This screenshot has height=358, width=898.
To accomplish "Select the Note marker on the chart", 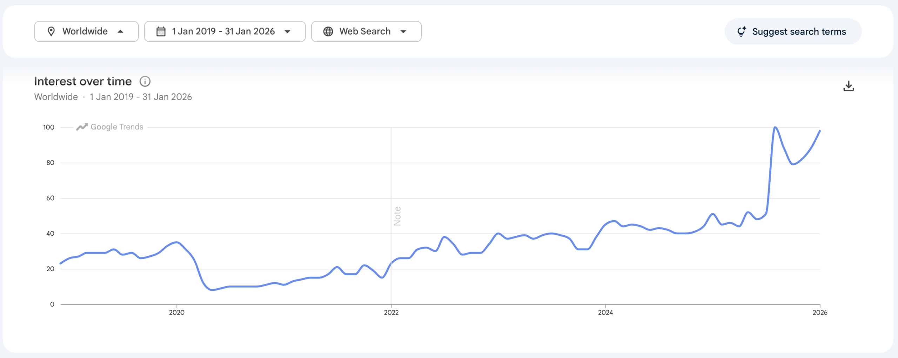I will point(397,216).
